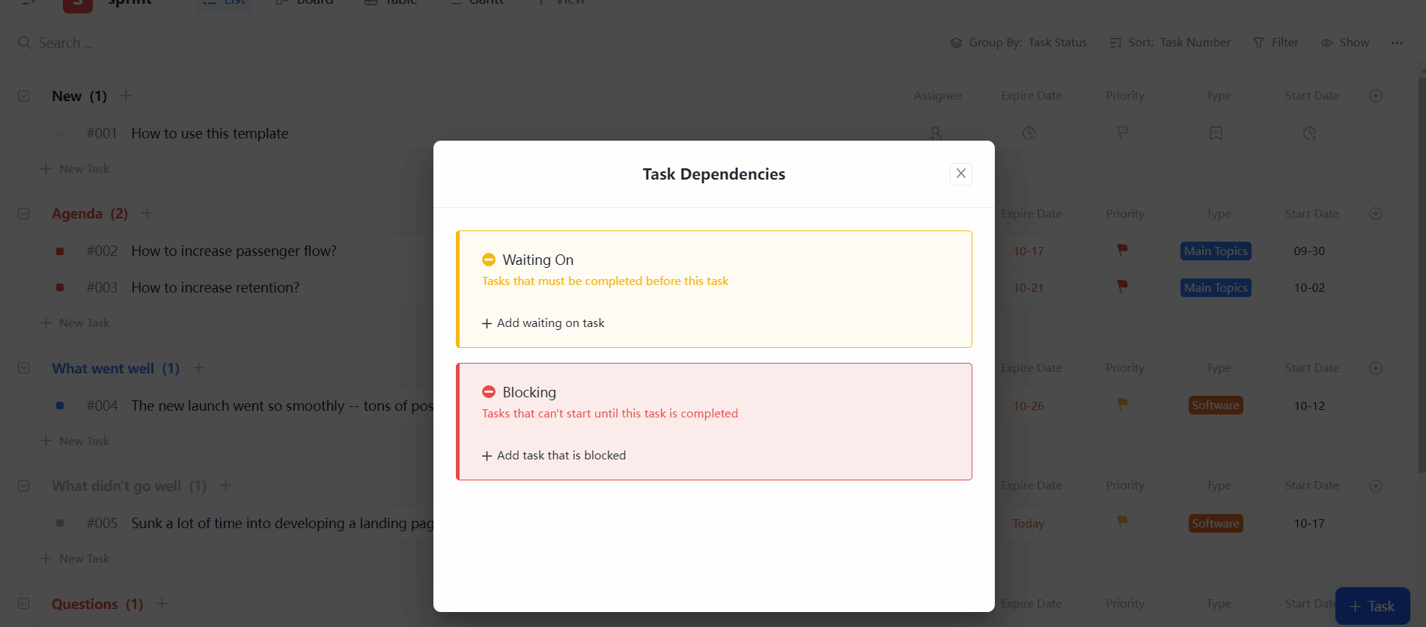Switch to the Table view icon

pyautogui.click(x=369, y=2)
